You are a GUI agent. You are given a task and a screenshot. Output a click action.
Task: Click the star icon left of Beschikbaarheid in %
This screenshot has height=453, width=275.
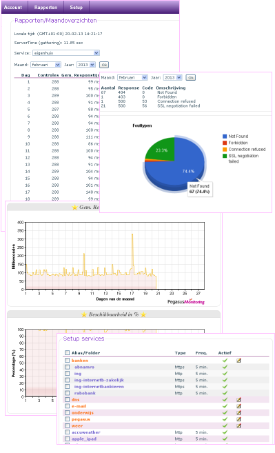point(84,314)
